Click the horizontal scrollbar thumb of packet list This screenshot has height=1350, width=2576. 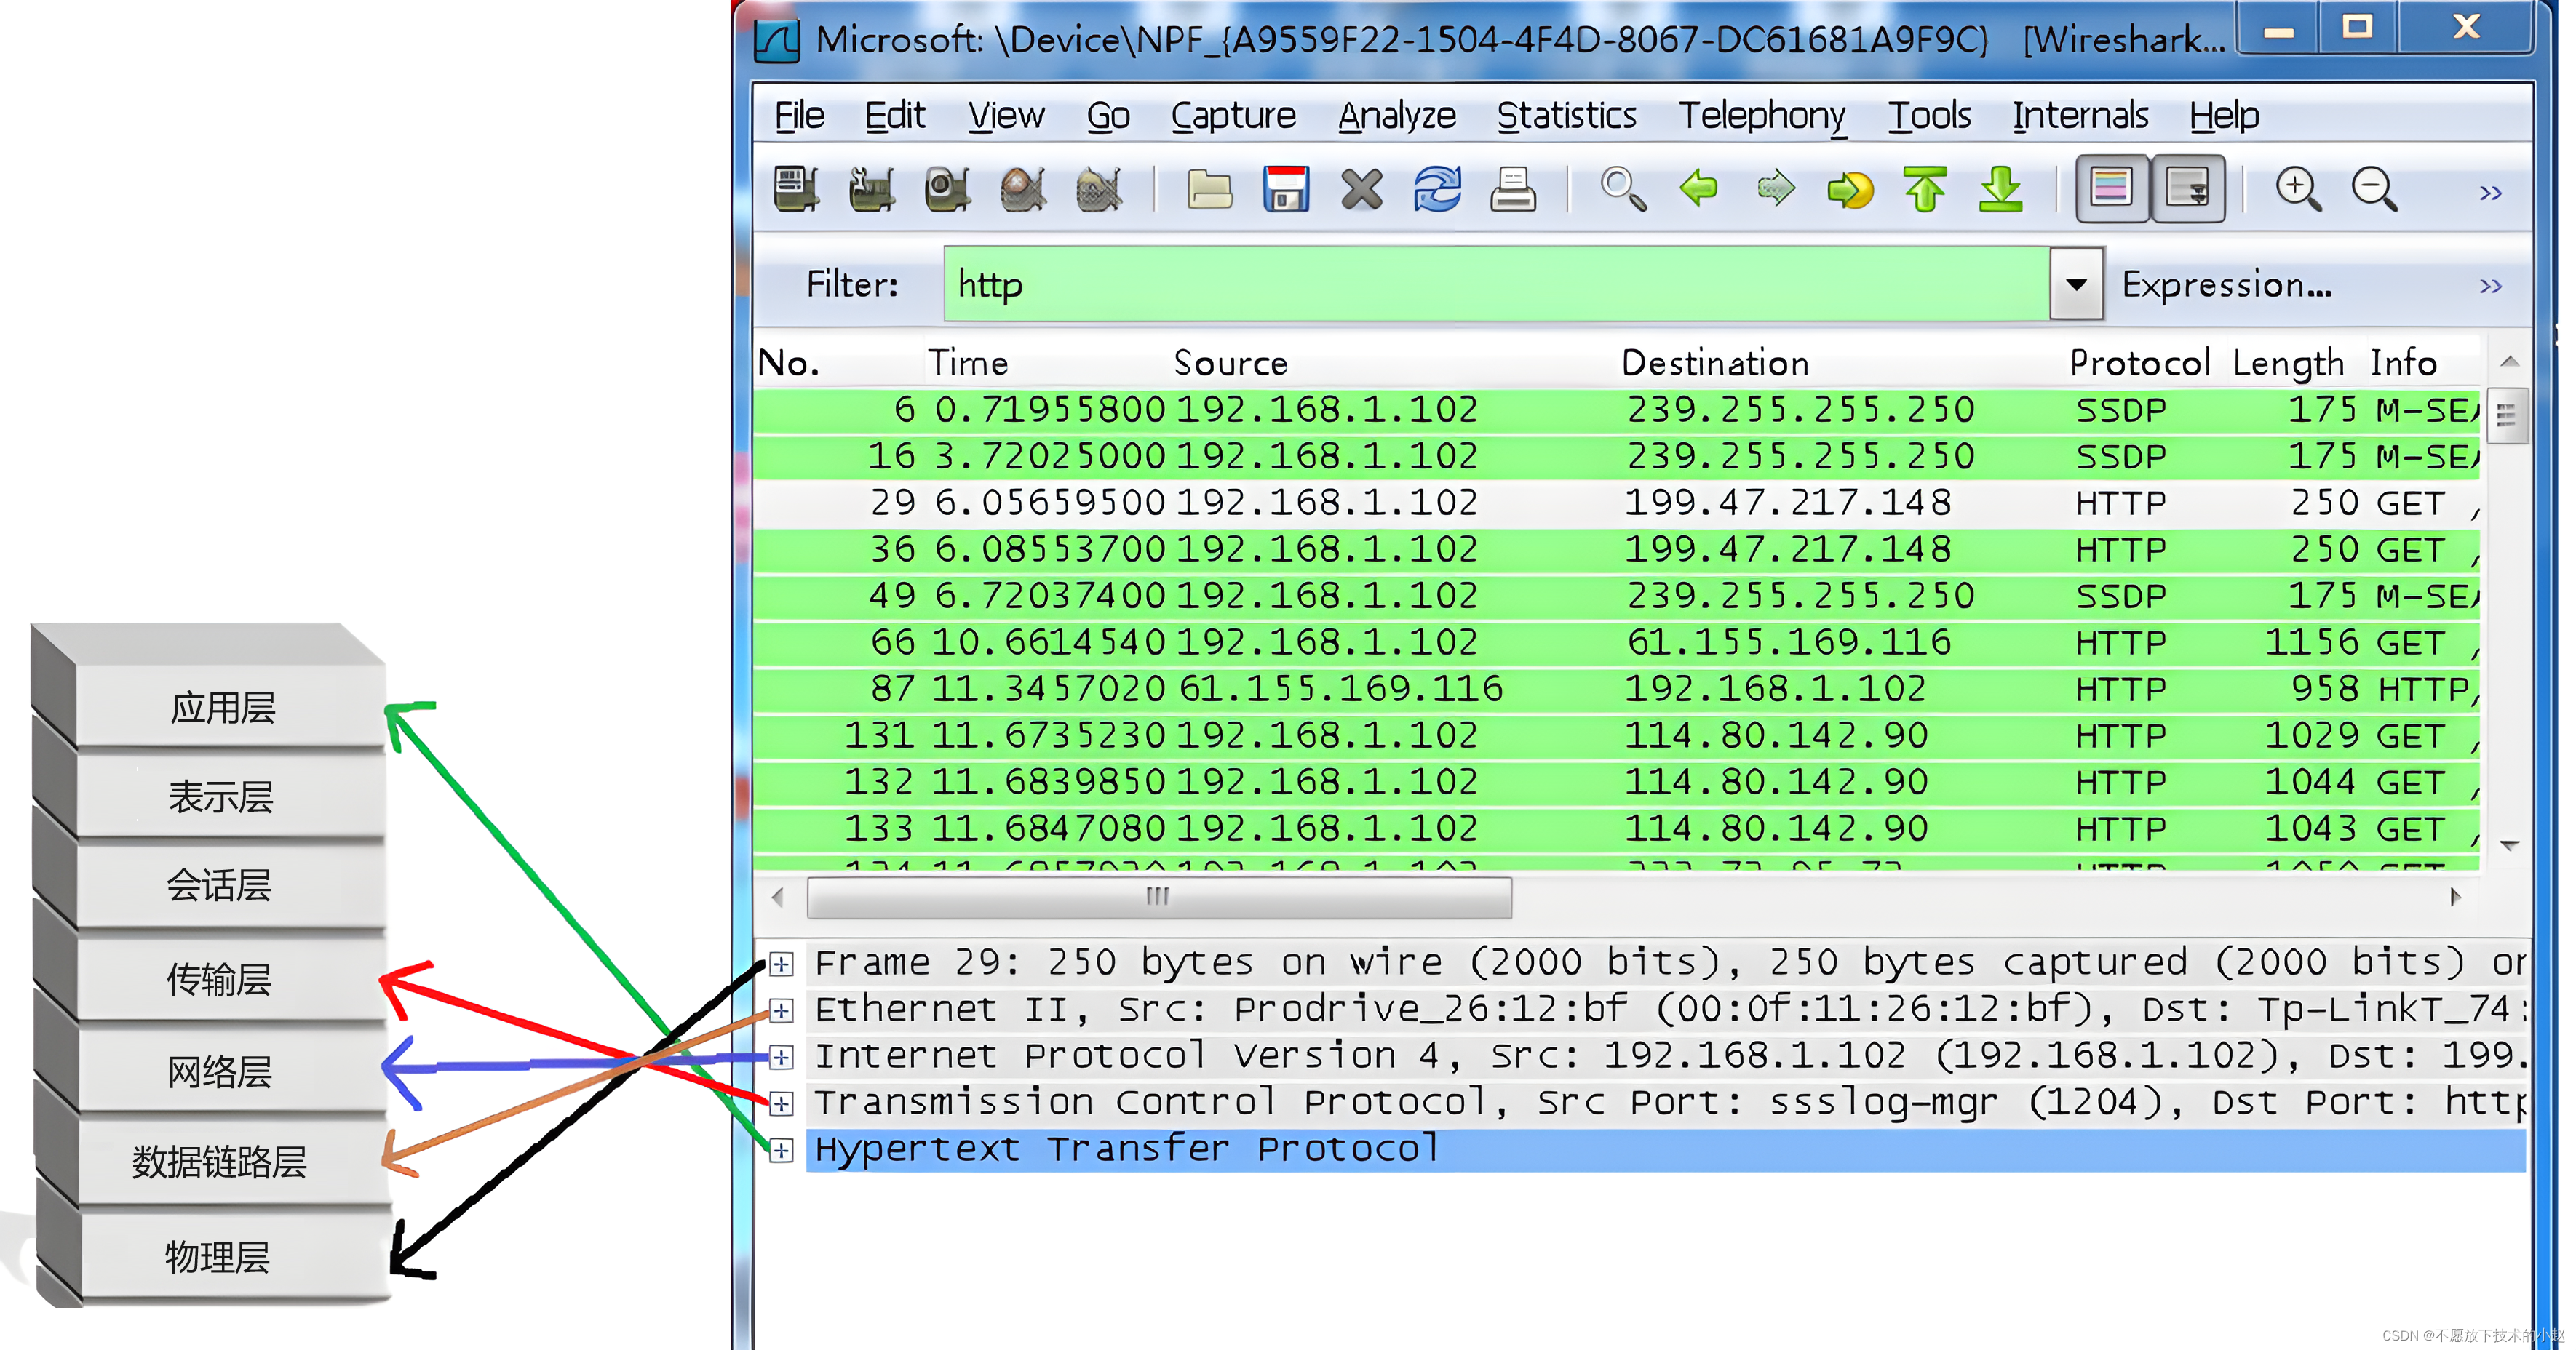(1159, 896)
